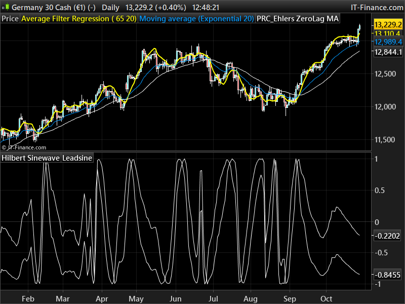
Task: Click the -0.5 oscillator axis label
Action: 381,253
